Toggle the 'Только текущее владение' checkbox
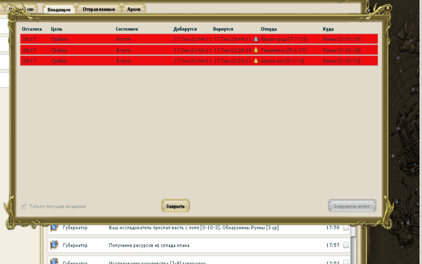 point(24,206)
